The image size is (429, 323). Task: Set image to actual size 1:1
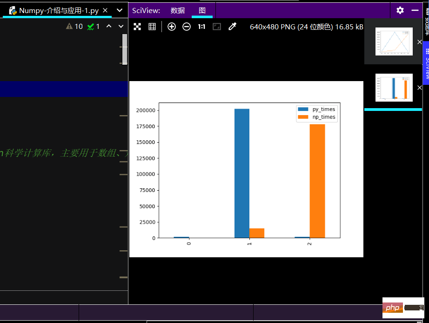[201, 27]
